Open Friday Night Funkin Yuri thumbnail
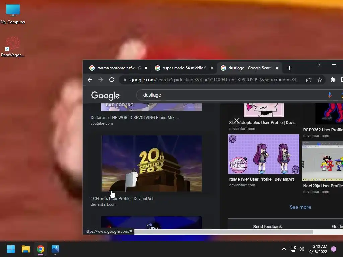 tap(264, 154)
